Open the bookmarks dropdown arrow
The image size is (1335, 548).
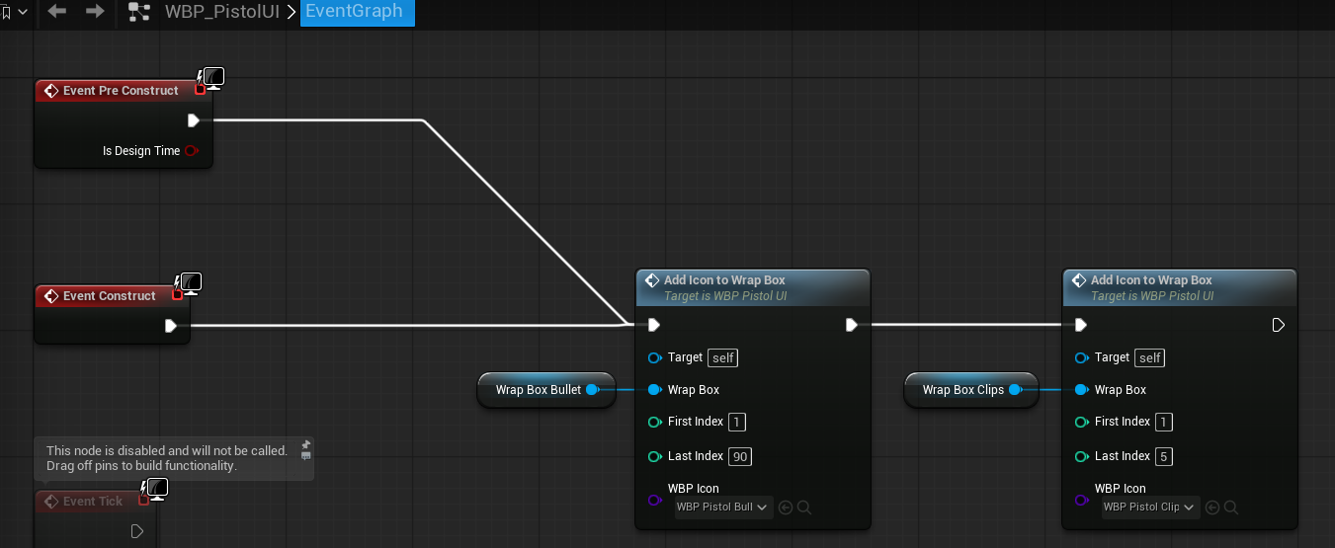click(x=23, y=12)
